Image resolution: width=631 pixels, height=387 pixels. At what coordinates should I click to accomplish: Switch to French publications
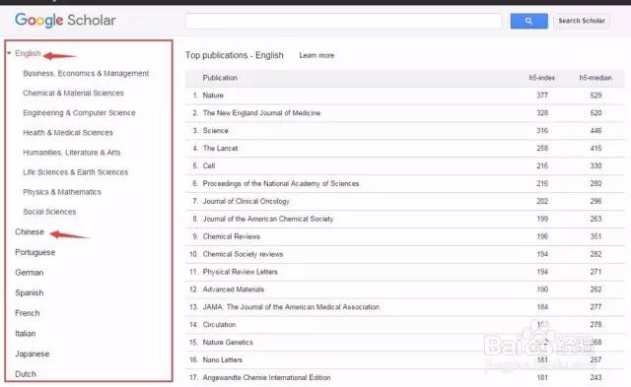tap(27, 313)
